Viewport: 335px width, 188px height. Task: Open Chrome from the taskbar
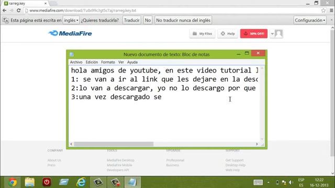click(x=13, y=182)
